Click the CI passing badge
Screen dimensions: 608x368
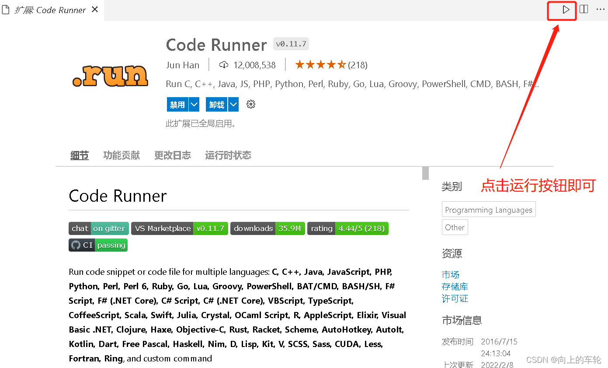point(98,245)
